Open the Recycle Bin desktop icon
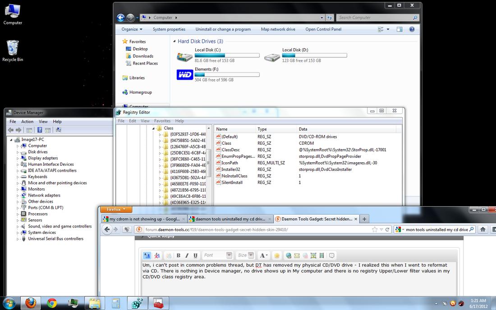 [13, 50]
